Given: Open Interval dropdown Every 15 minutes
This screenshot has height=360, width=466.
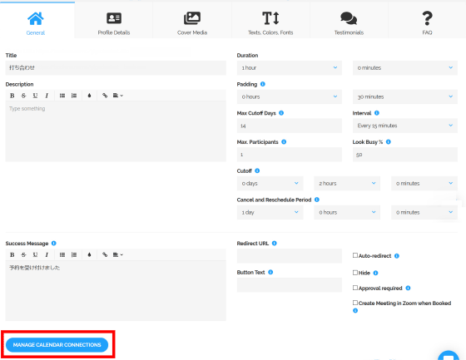Looking at the screenshot, I should 405,126.
